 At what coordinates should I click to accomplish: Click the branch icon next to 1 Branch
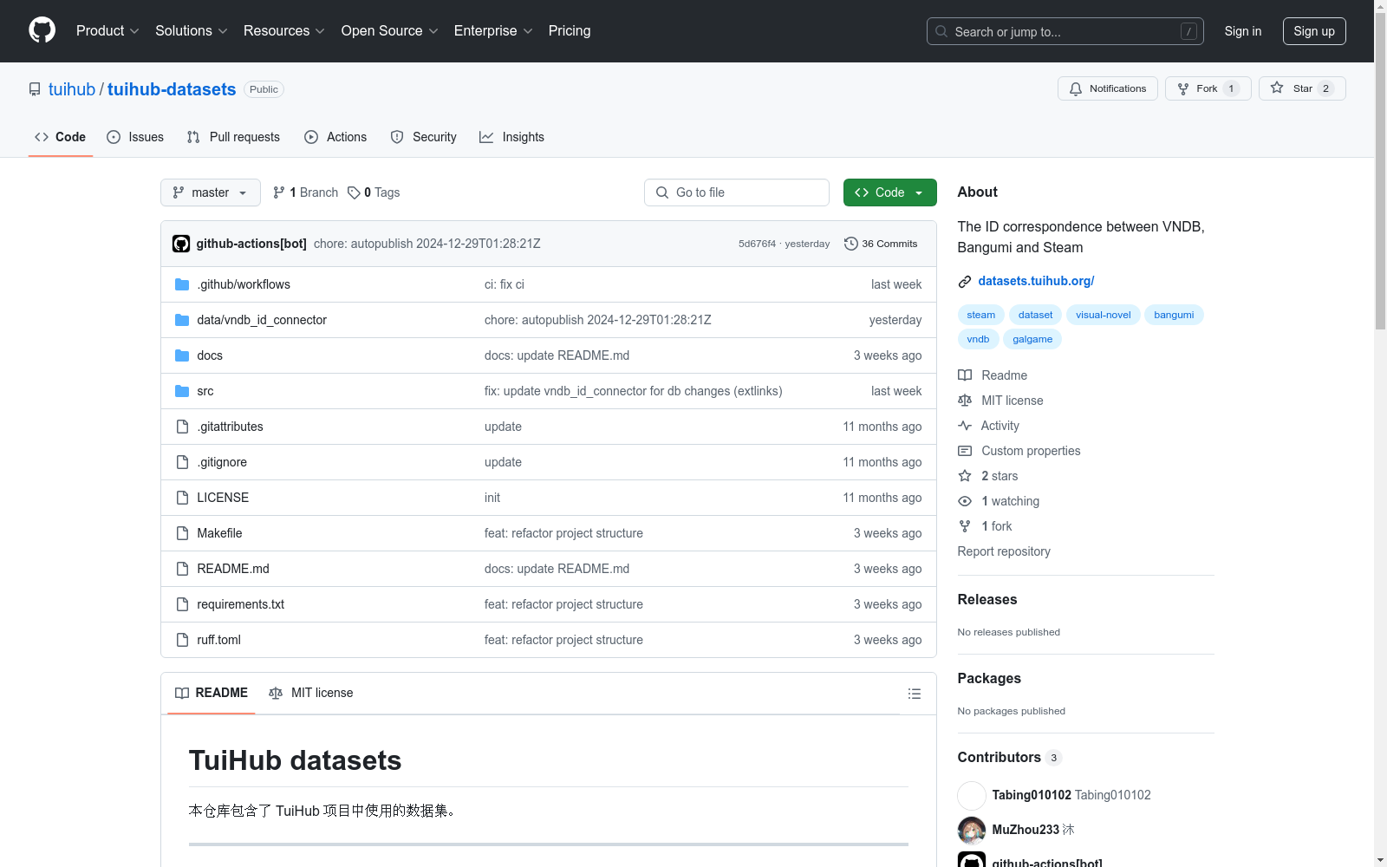coord(279,192)
